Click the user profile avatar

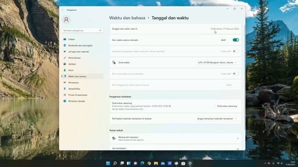(66, 19)
